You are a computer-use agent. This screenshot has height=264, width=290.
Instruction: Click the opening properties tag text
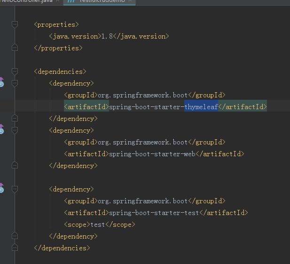coord(56,24)
